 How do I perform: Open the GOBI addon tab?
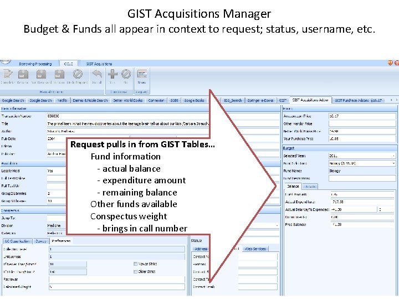pos(175,100)
